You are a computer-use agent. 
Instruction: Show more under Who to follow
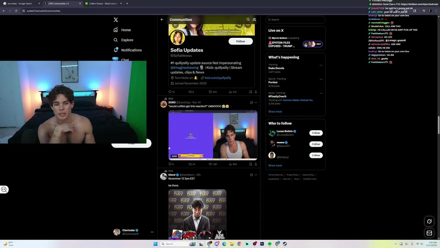(x=275, y=166)
